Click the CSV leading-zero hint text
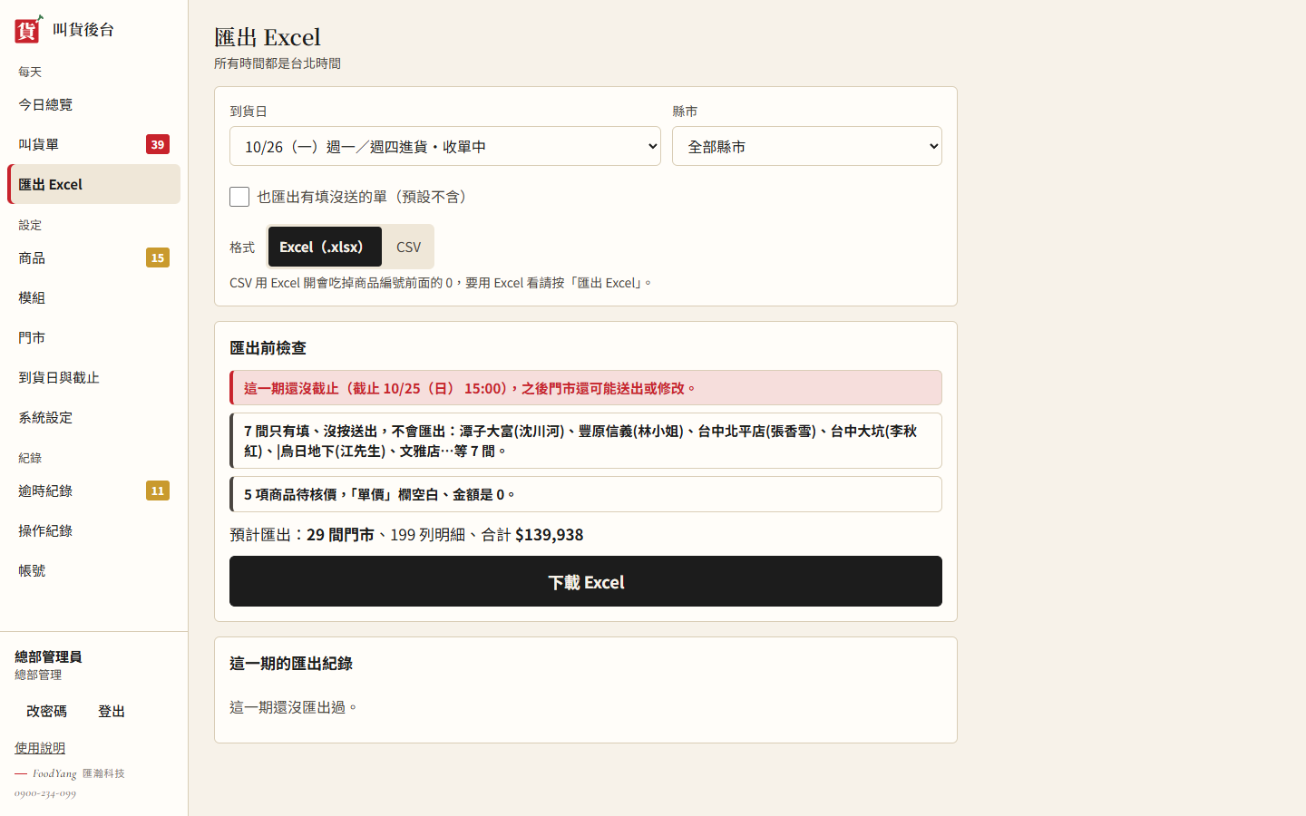1306x816 pixels. point(441,283)
